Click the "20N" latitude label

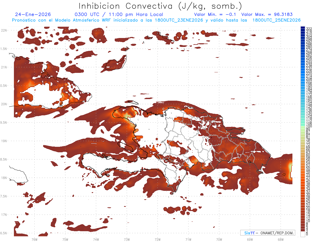[4, 104]
